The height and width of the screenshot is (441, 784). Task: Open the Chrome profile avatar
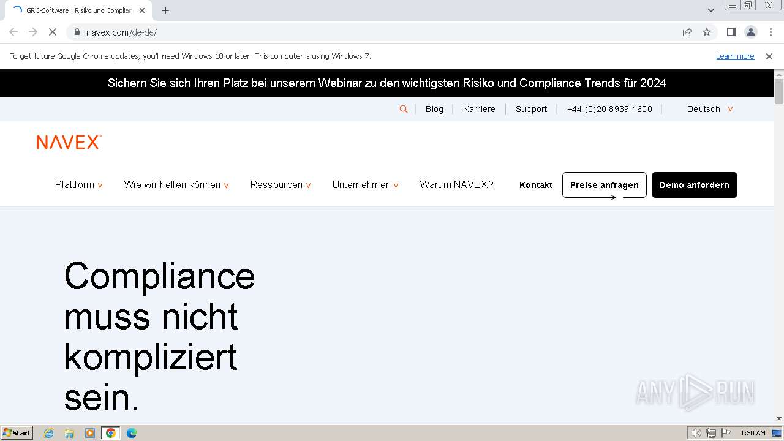pyautogui.click(x=750, y=32)
